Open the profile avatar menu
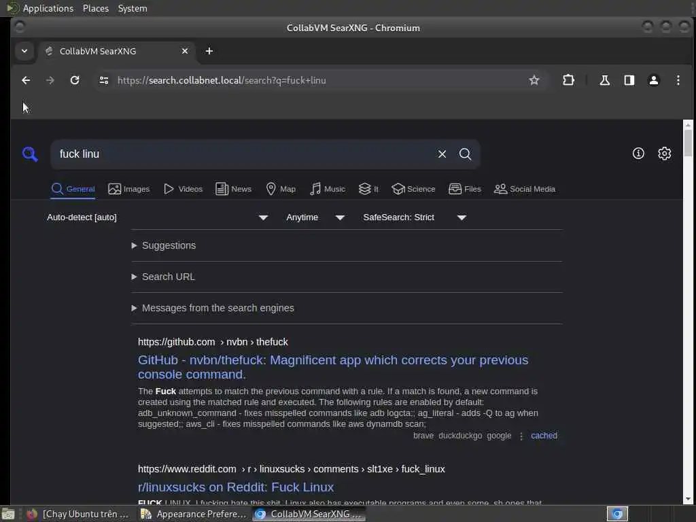This screenshot has width=696, height=522. (x=653, y=80)
